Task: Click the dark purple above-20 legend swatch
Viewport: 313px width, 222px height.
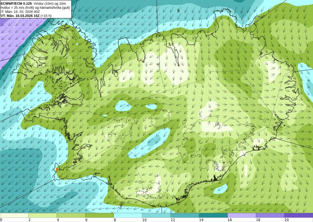Action: click(x=299, y=215)
